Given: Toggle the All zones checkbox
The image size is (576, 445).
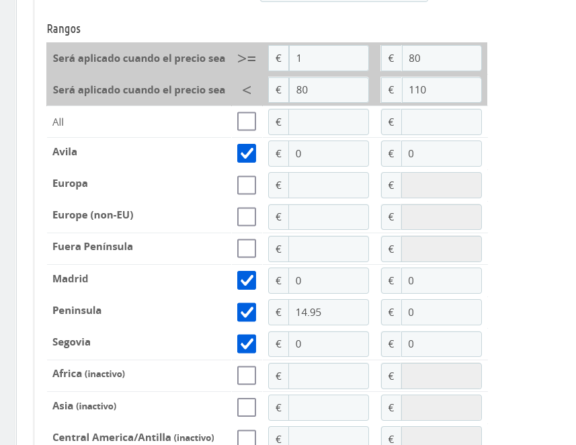Looking at the screenshot, I should click(247, 122).
